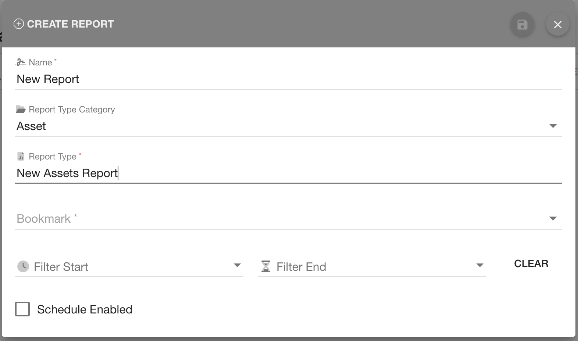The width and height of the screenshot is (578, 341).
Task: Click the X icon on the dialog
Action: tap(557, 25)
